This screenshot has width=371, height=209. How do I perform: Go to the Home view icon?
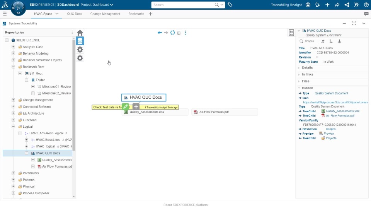[80, 33]
